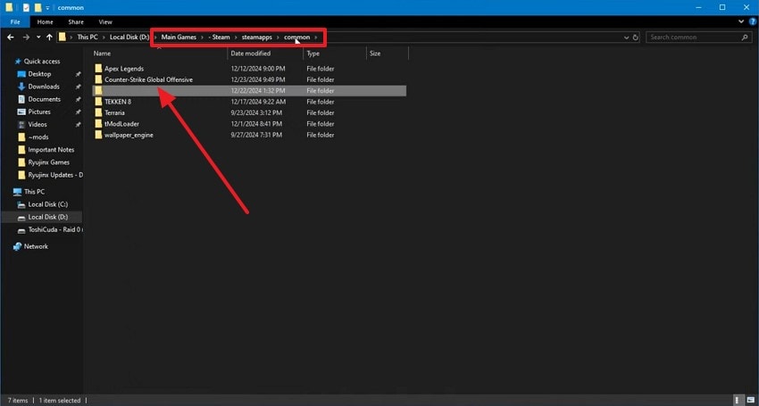Click the search magnifier icon

click(745, 37)
